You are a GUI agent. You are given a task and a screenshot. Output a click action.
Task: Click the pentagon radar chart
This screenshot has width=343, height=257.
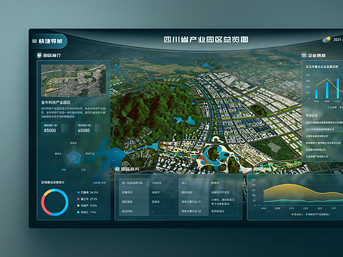tap(74, 156)
